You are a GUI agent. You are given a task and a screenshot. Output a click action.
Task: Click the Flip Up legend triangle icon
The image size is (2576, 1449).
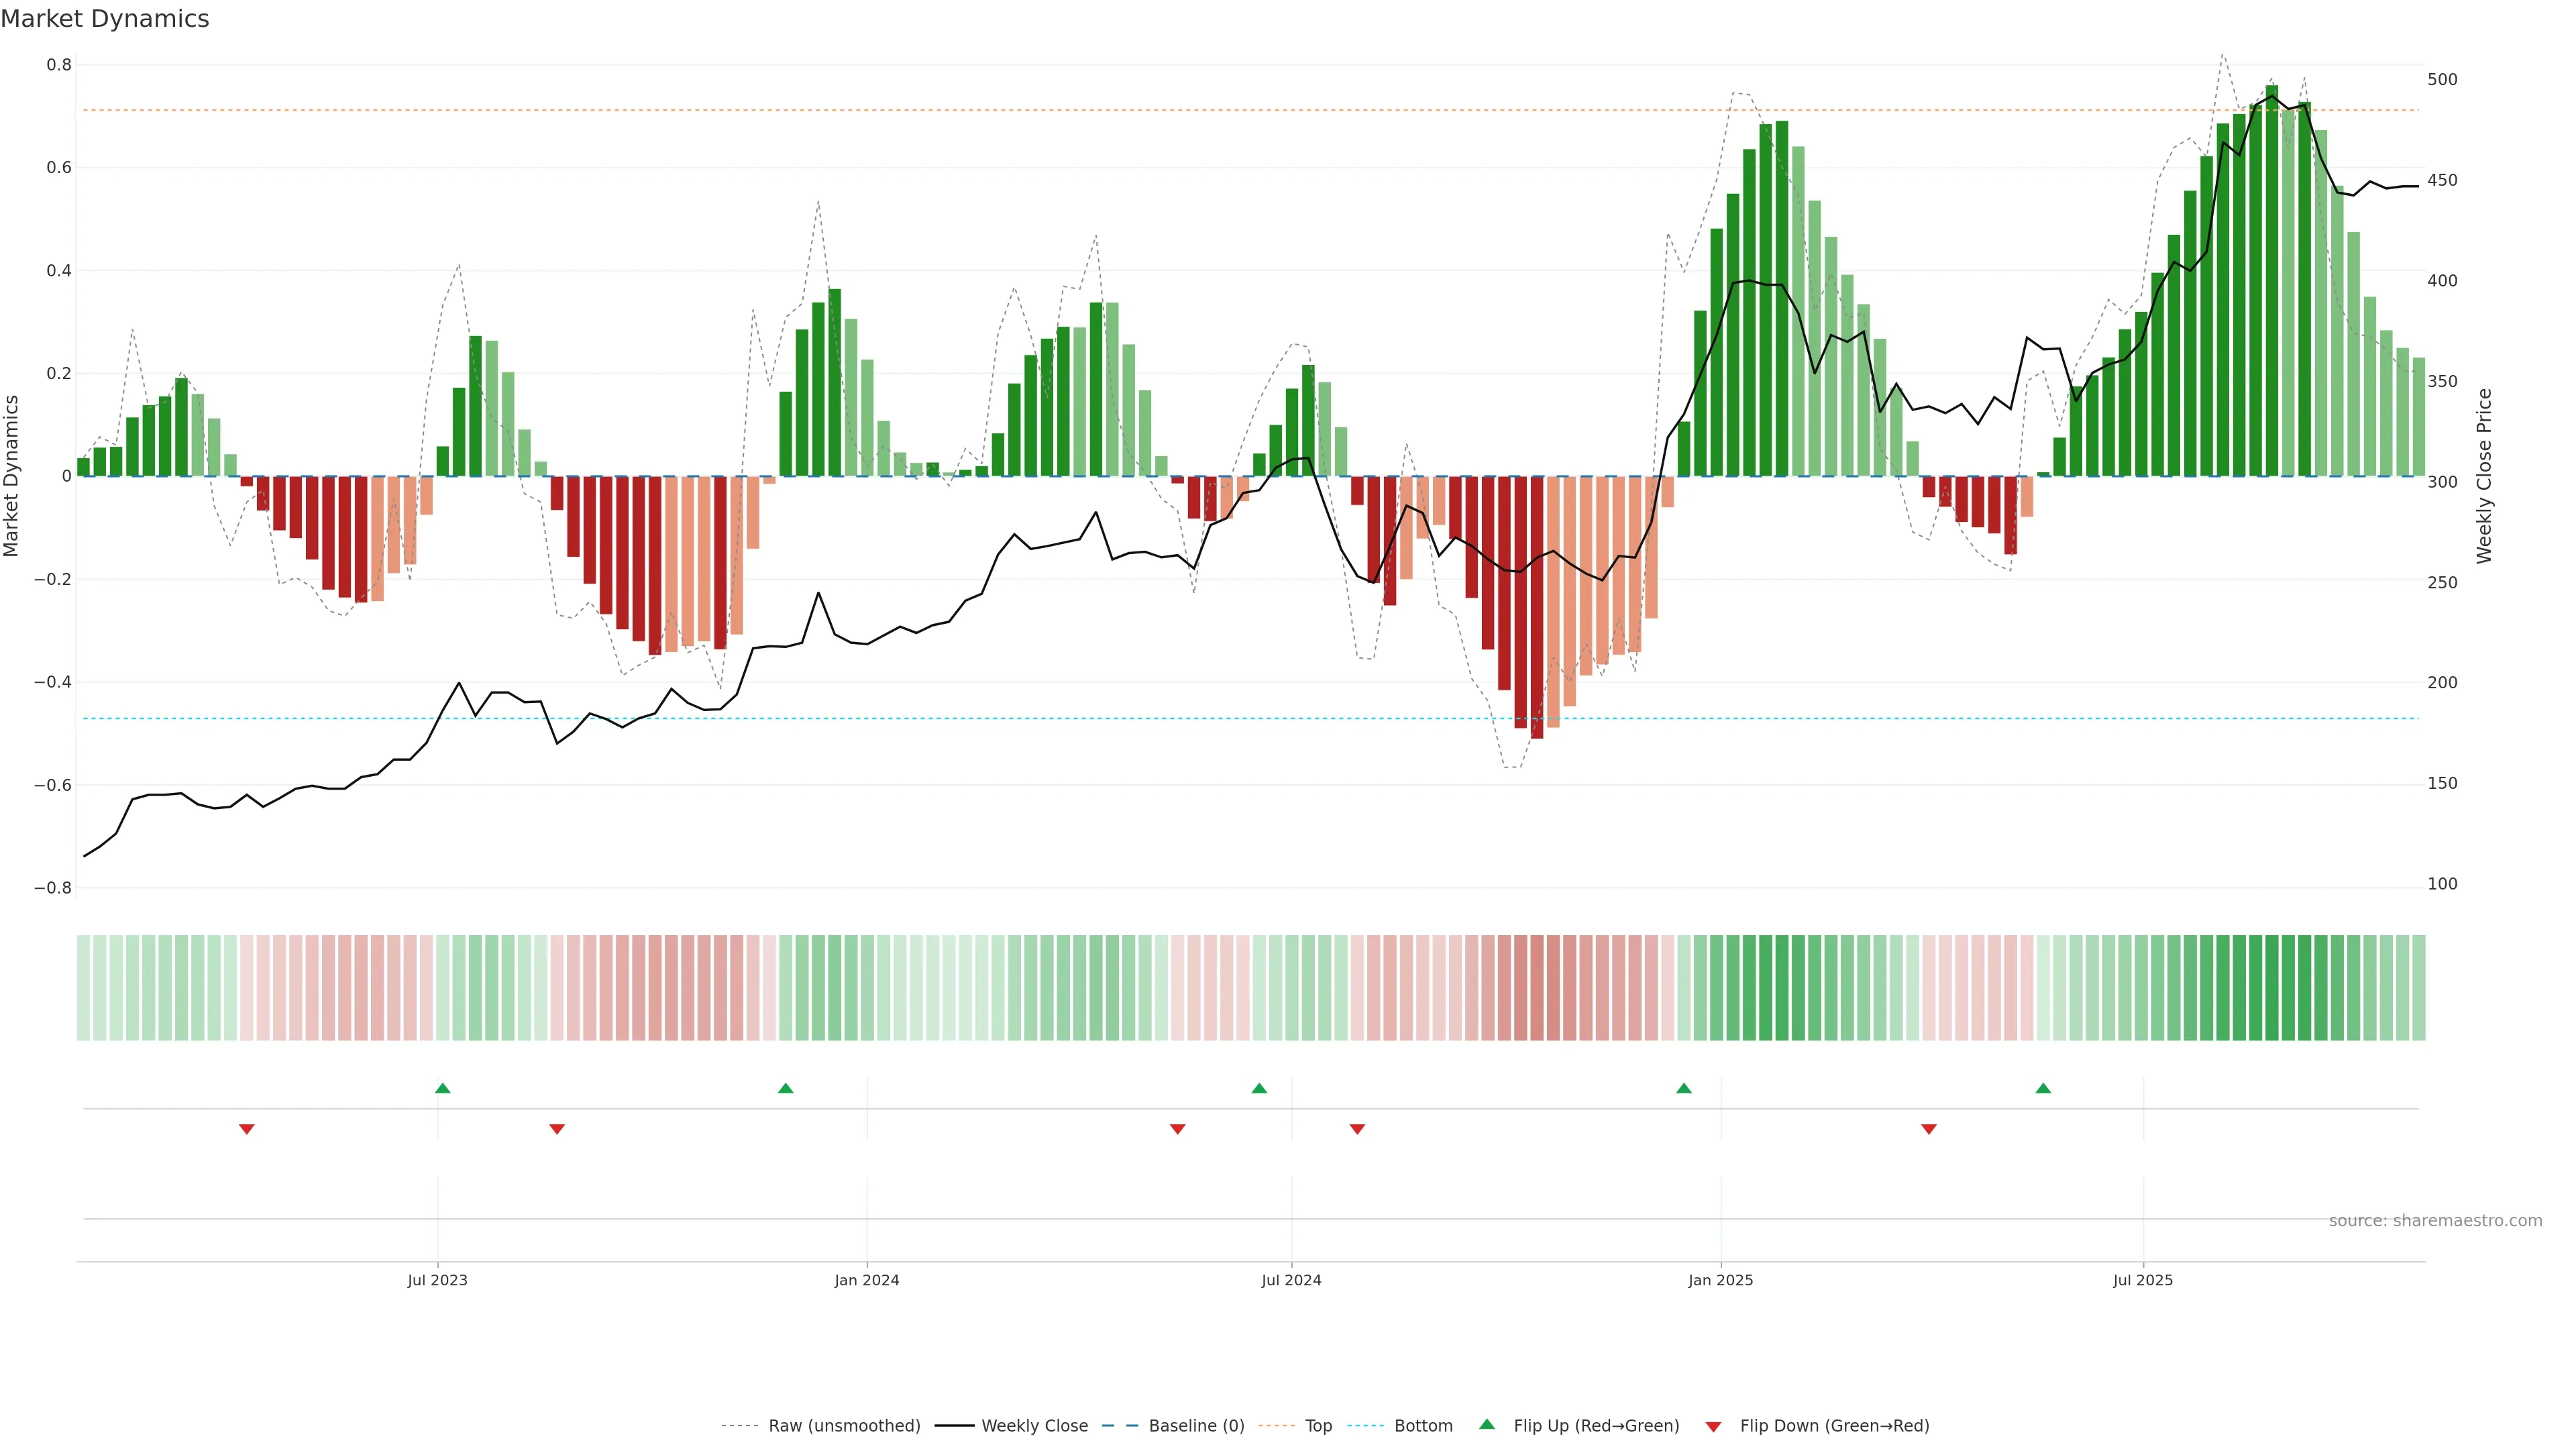[1487, 1424]
